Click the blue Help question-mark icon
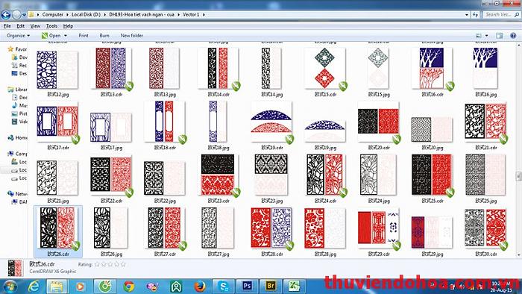522x294 pixels. click(513, 35)
